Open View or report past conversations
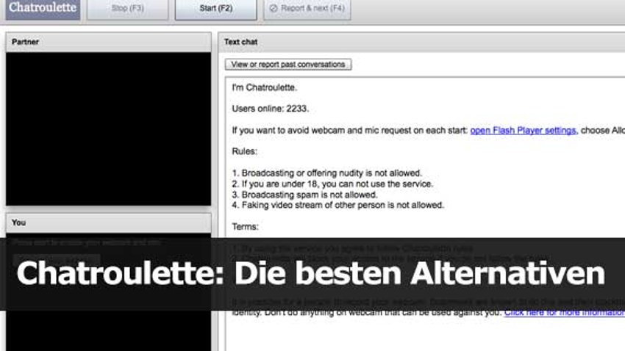The height and width of the screenshot is (351, 625). tap(288, 65)
